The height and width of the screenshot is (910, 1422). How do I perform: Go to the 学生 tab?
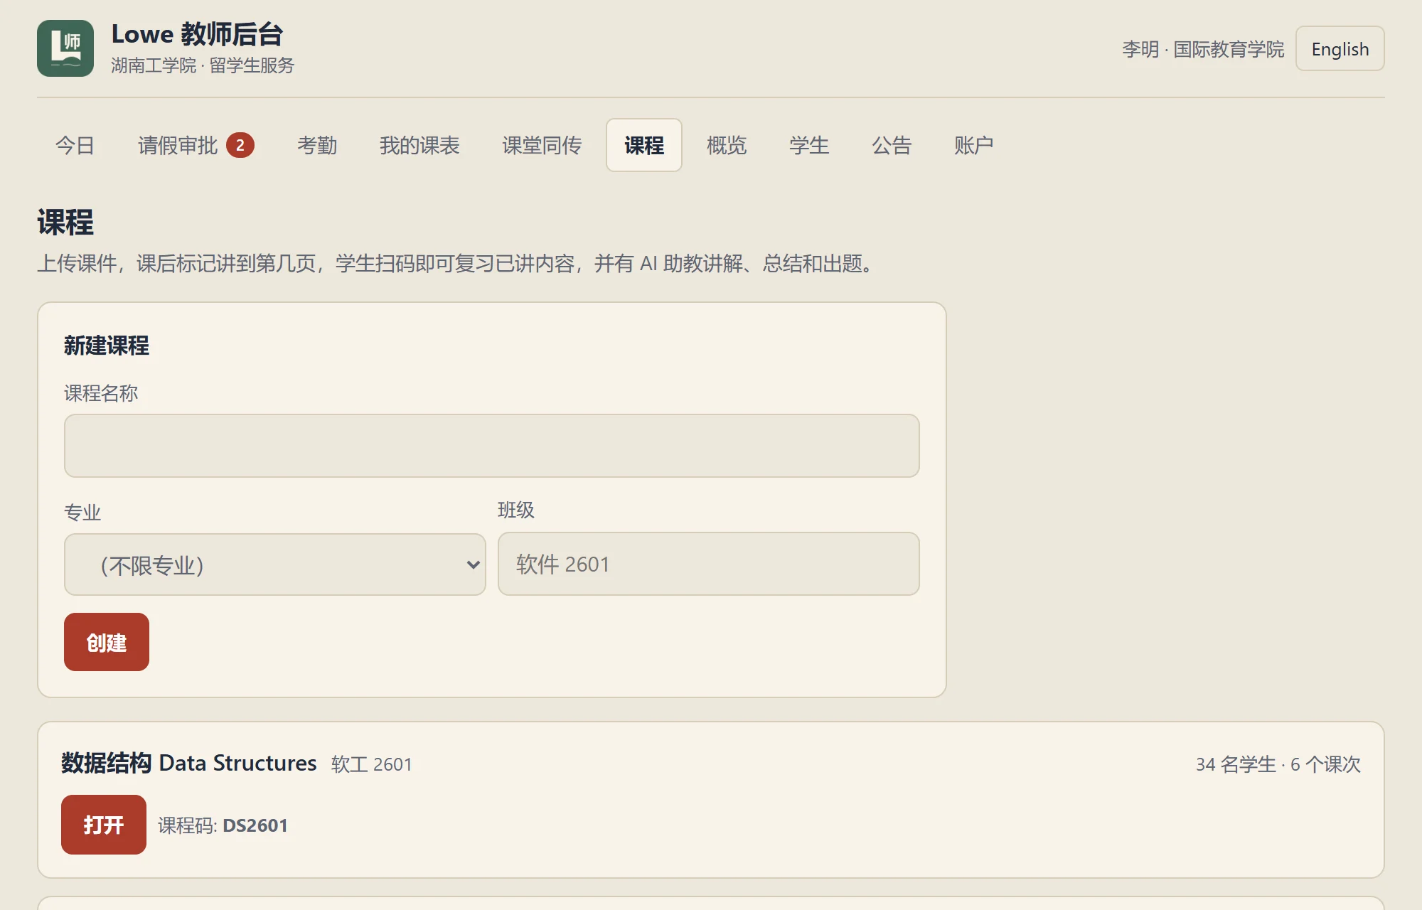click(x=809, y=145)
